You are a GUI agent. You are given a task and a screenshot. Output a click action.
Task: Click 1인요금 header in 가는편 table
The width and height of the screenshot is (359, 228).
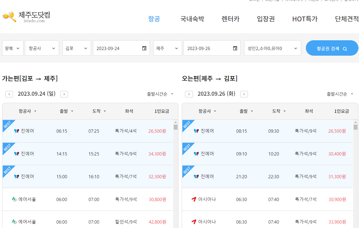tap(162, 111)
